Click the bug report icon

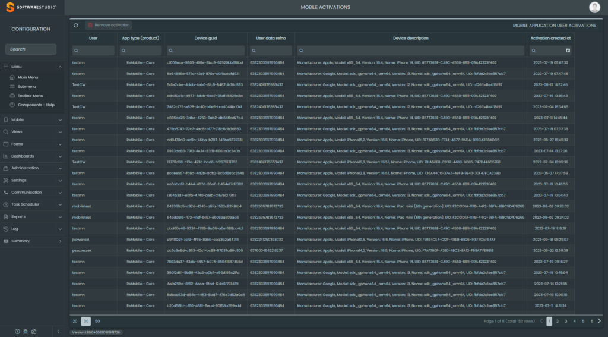coord(26,331)
